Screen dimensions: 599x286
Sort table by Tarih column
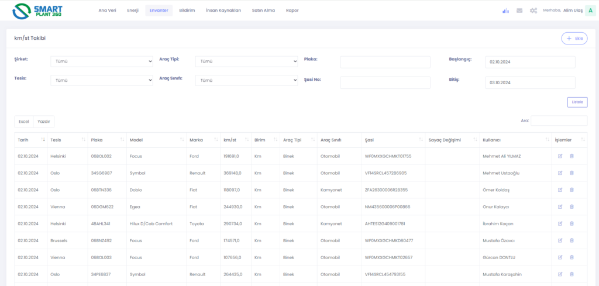(30, 140)
